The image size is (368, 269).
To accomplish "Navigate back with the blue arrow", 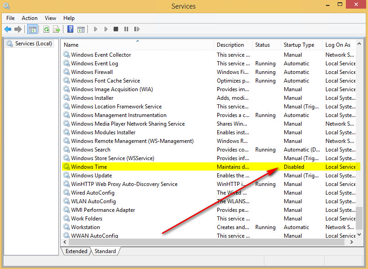I will [7, 29].
